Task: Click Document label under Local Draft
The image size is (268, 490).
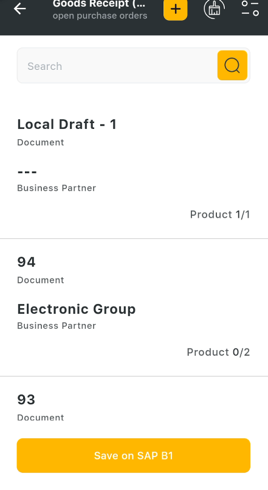Action: (x=41, y=142)
